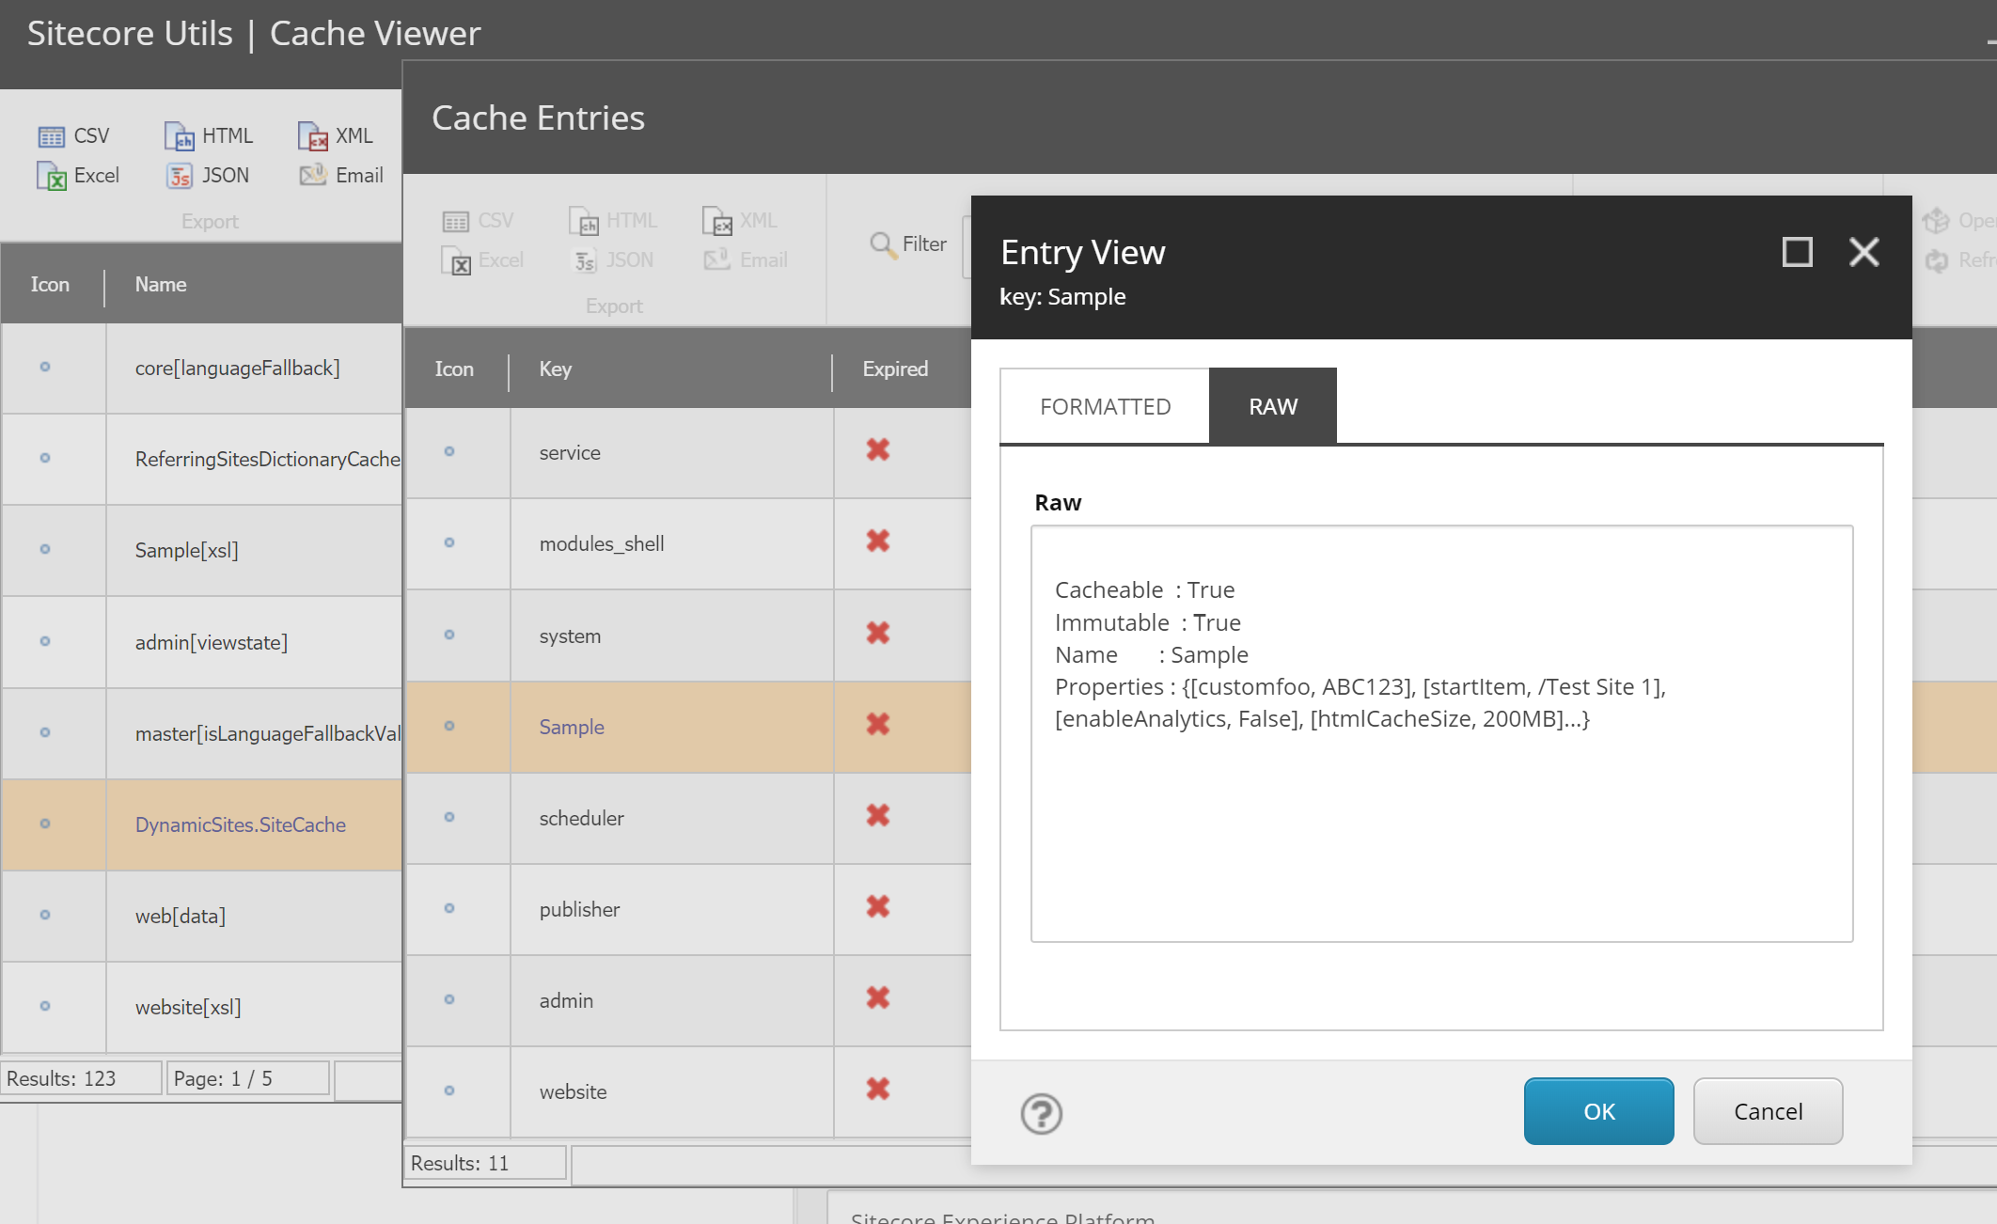This screenshot has height=1224, width=1997.
Task: Export cache list as JSON in Cache Viewer
Action: pos(207,175)
